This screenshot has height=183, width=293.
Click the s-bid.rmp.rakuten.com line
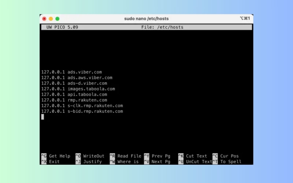pos(82,111)
